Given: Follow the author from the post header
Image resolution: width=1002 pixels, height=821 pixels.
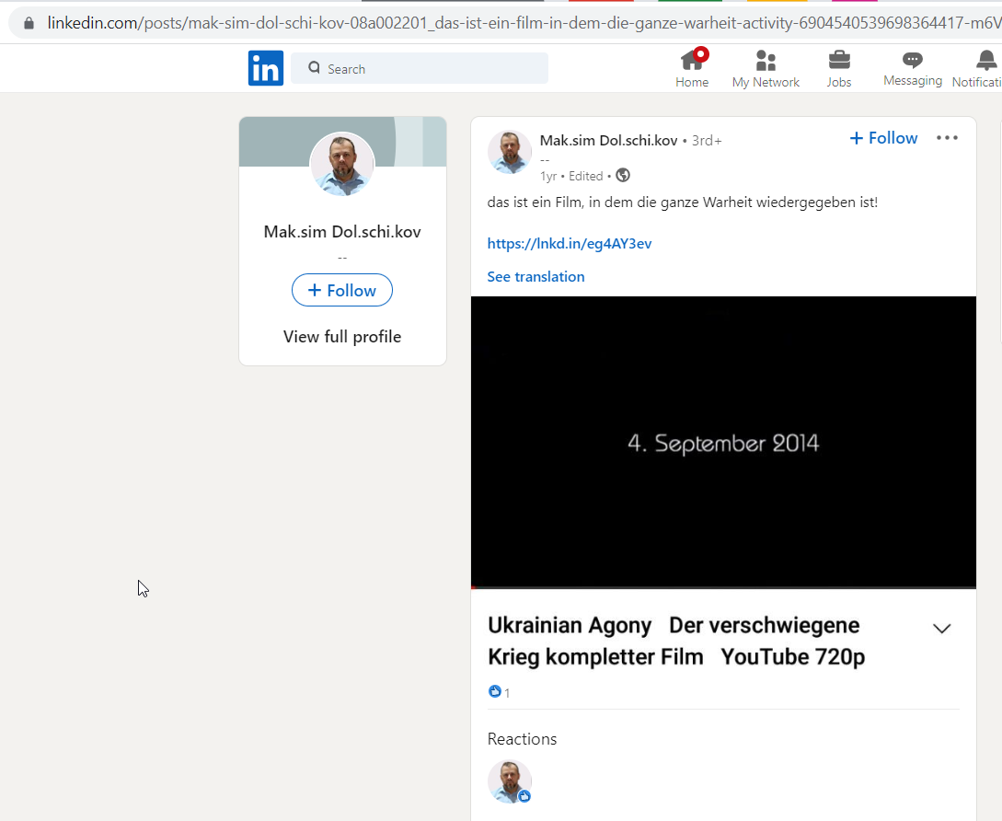Looking at the screenshot, I should [884, 138].
